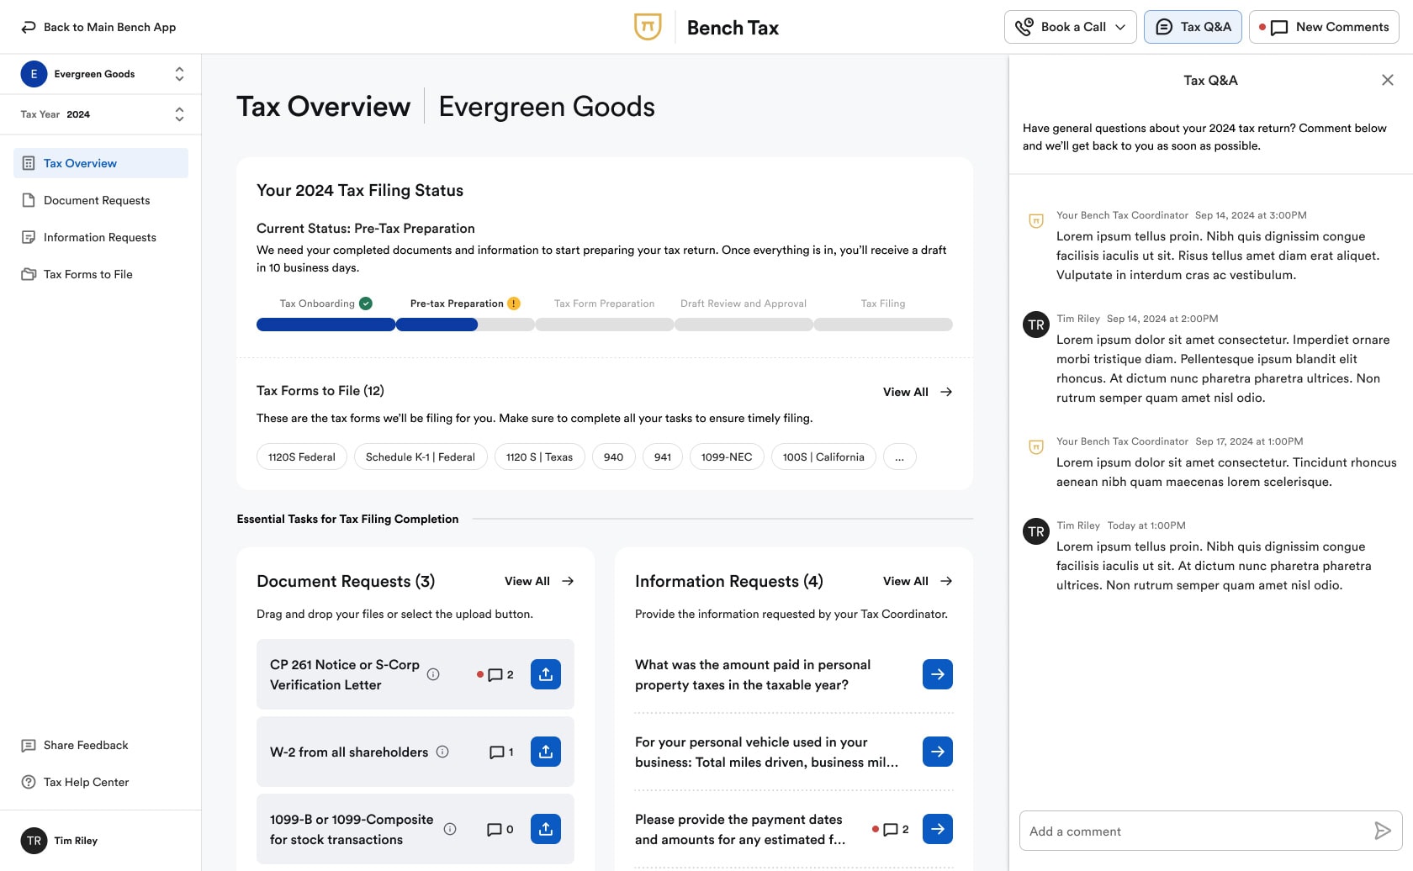Click the arrow next to Tax Forms View All
Image resolution: width=1413 pixels, height=871 pixels.
(946, 392)
